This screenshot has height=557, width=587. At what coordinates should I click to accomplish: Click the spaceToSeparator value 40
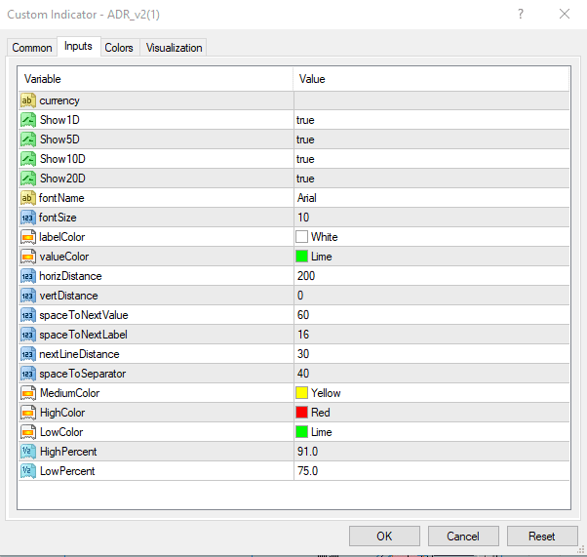[x=303, y=374]
